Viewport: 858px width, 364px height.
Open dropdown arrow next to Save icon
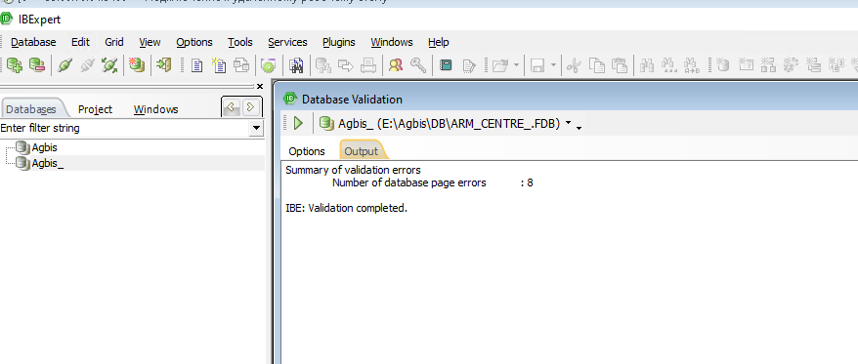point(553,66)
